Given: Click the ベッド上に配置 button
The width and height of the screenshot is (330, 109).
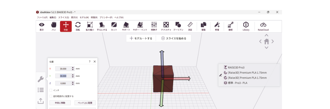Looking at the screenshot, I should (x=85, y=103).
